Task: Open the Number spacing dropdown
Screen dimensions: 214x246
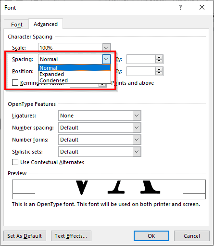Action: coord(137,128)
